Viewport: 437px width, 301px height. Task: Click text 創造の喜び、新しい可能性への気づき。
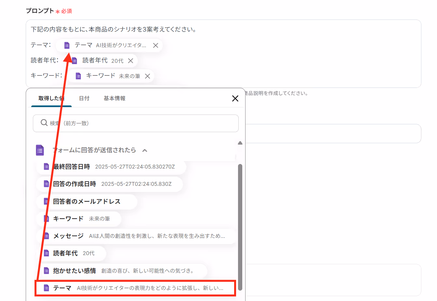point(148,271)
